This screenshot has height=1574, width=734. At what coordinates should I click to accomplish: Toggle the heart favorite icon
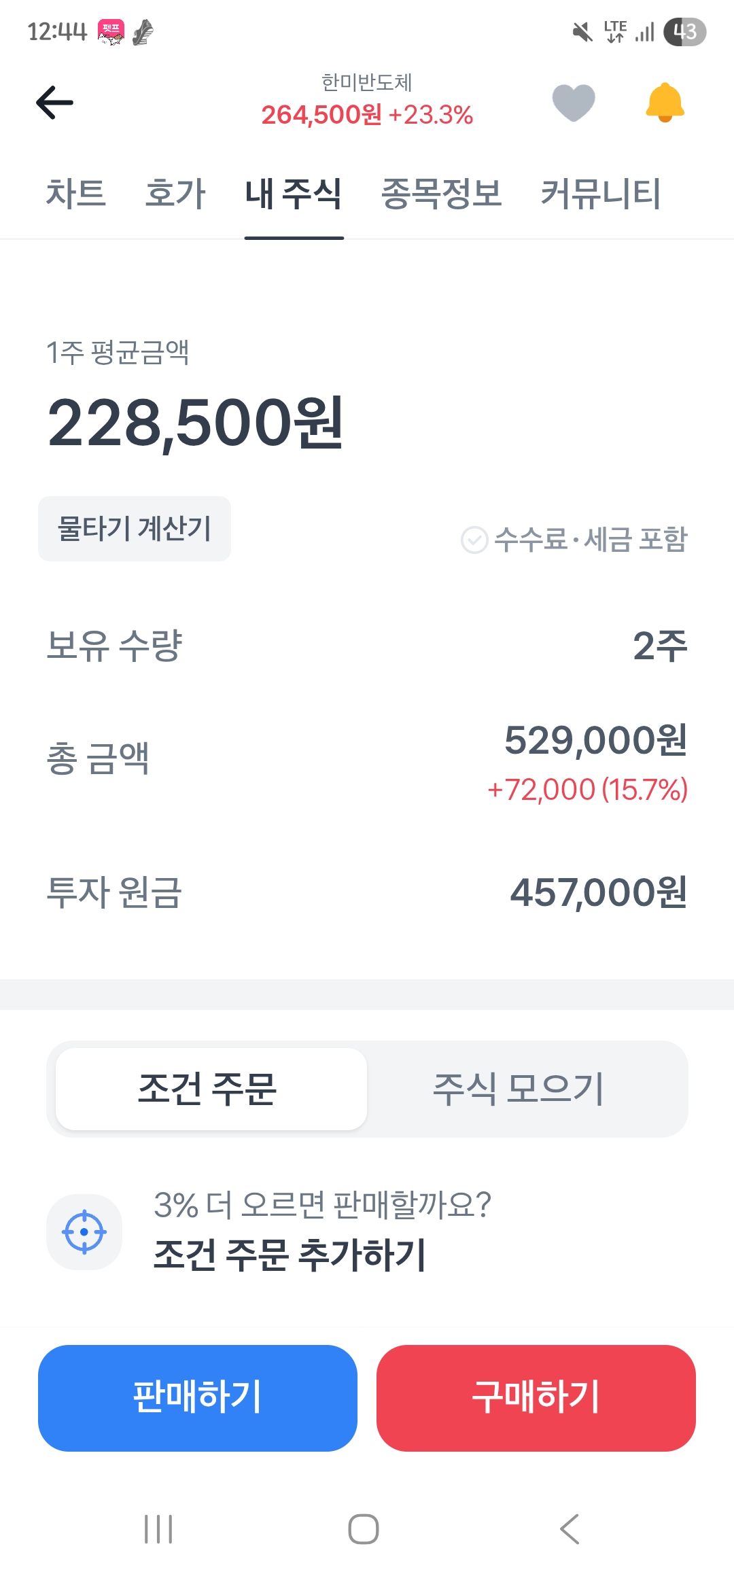tap(574, 103)
